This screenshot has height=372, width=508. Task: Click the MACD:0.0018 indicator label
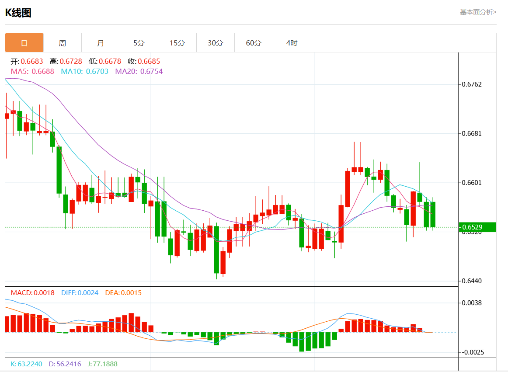[32, 293]
